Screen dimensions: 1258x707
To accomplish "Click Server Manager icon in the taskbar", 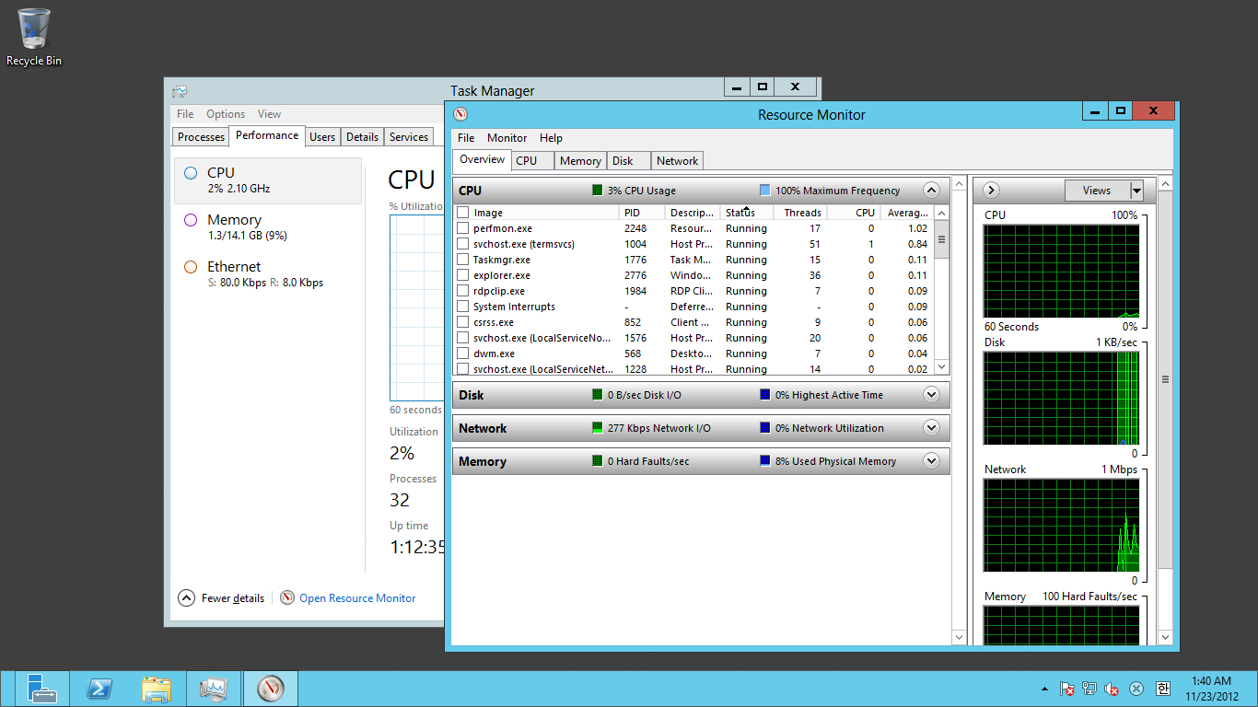I will pos(41,689).
